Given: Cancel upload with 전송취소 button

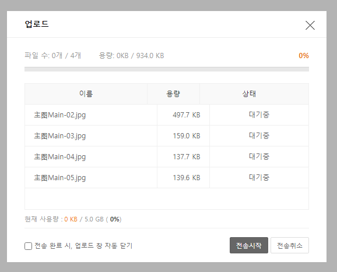Looking at the screenshot, I should 290,245.
